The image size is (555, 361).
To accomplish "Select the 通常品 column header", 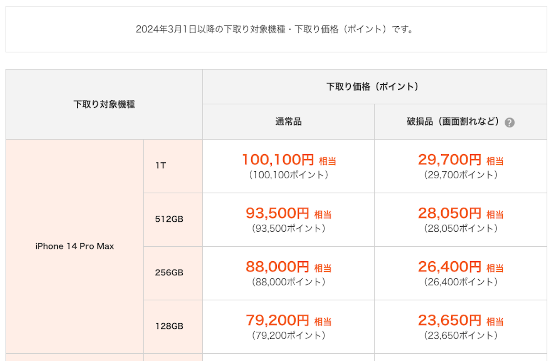I will [x=288, y=122].
